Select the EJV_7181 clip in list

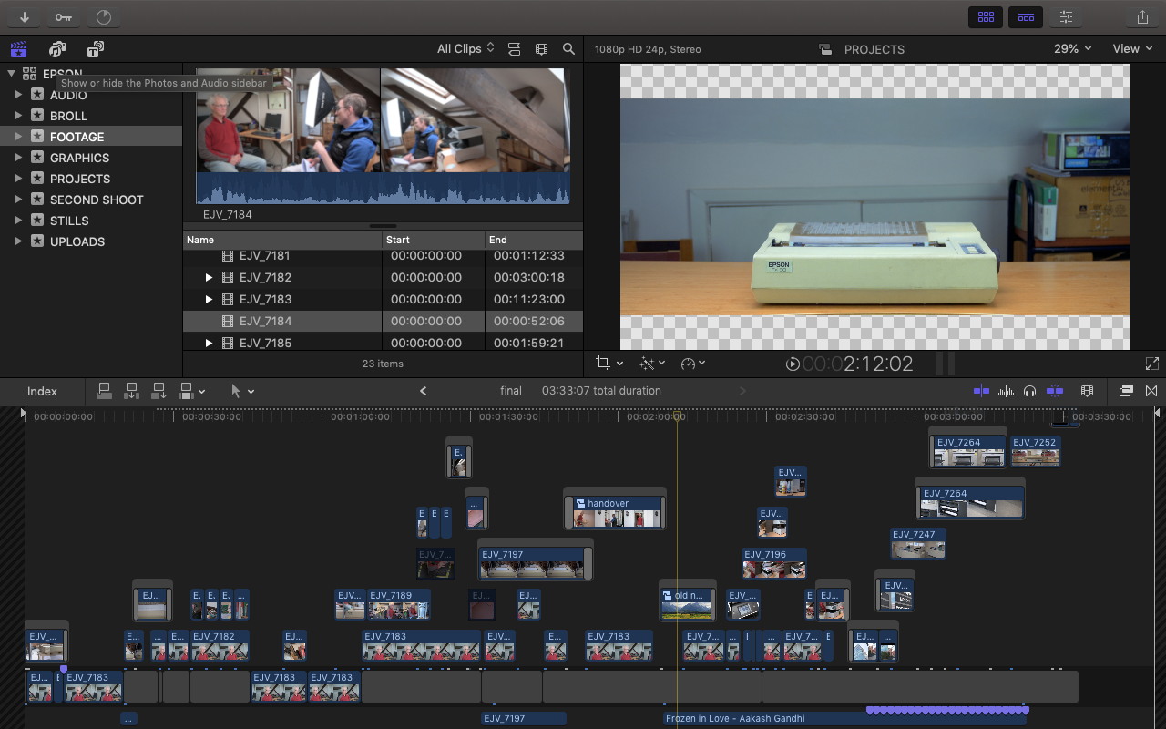pos(383,256)
